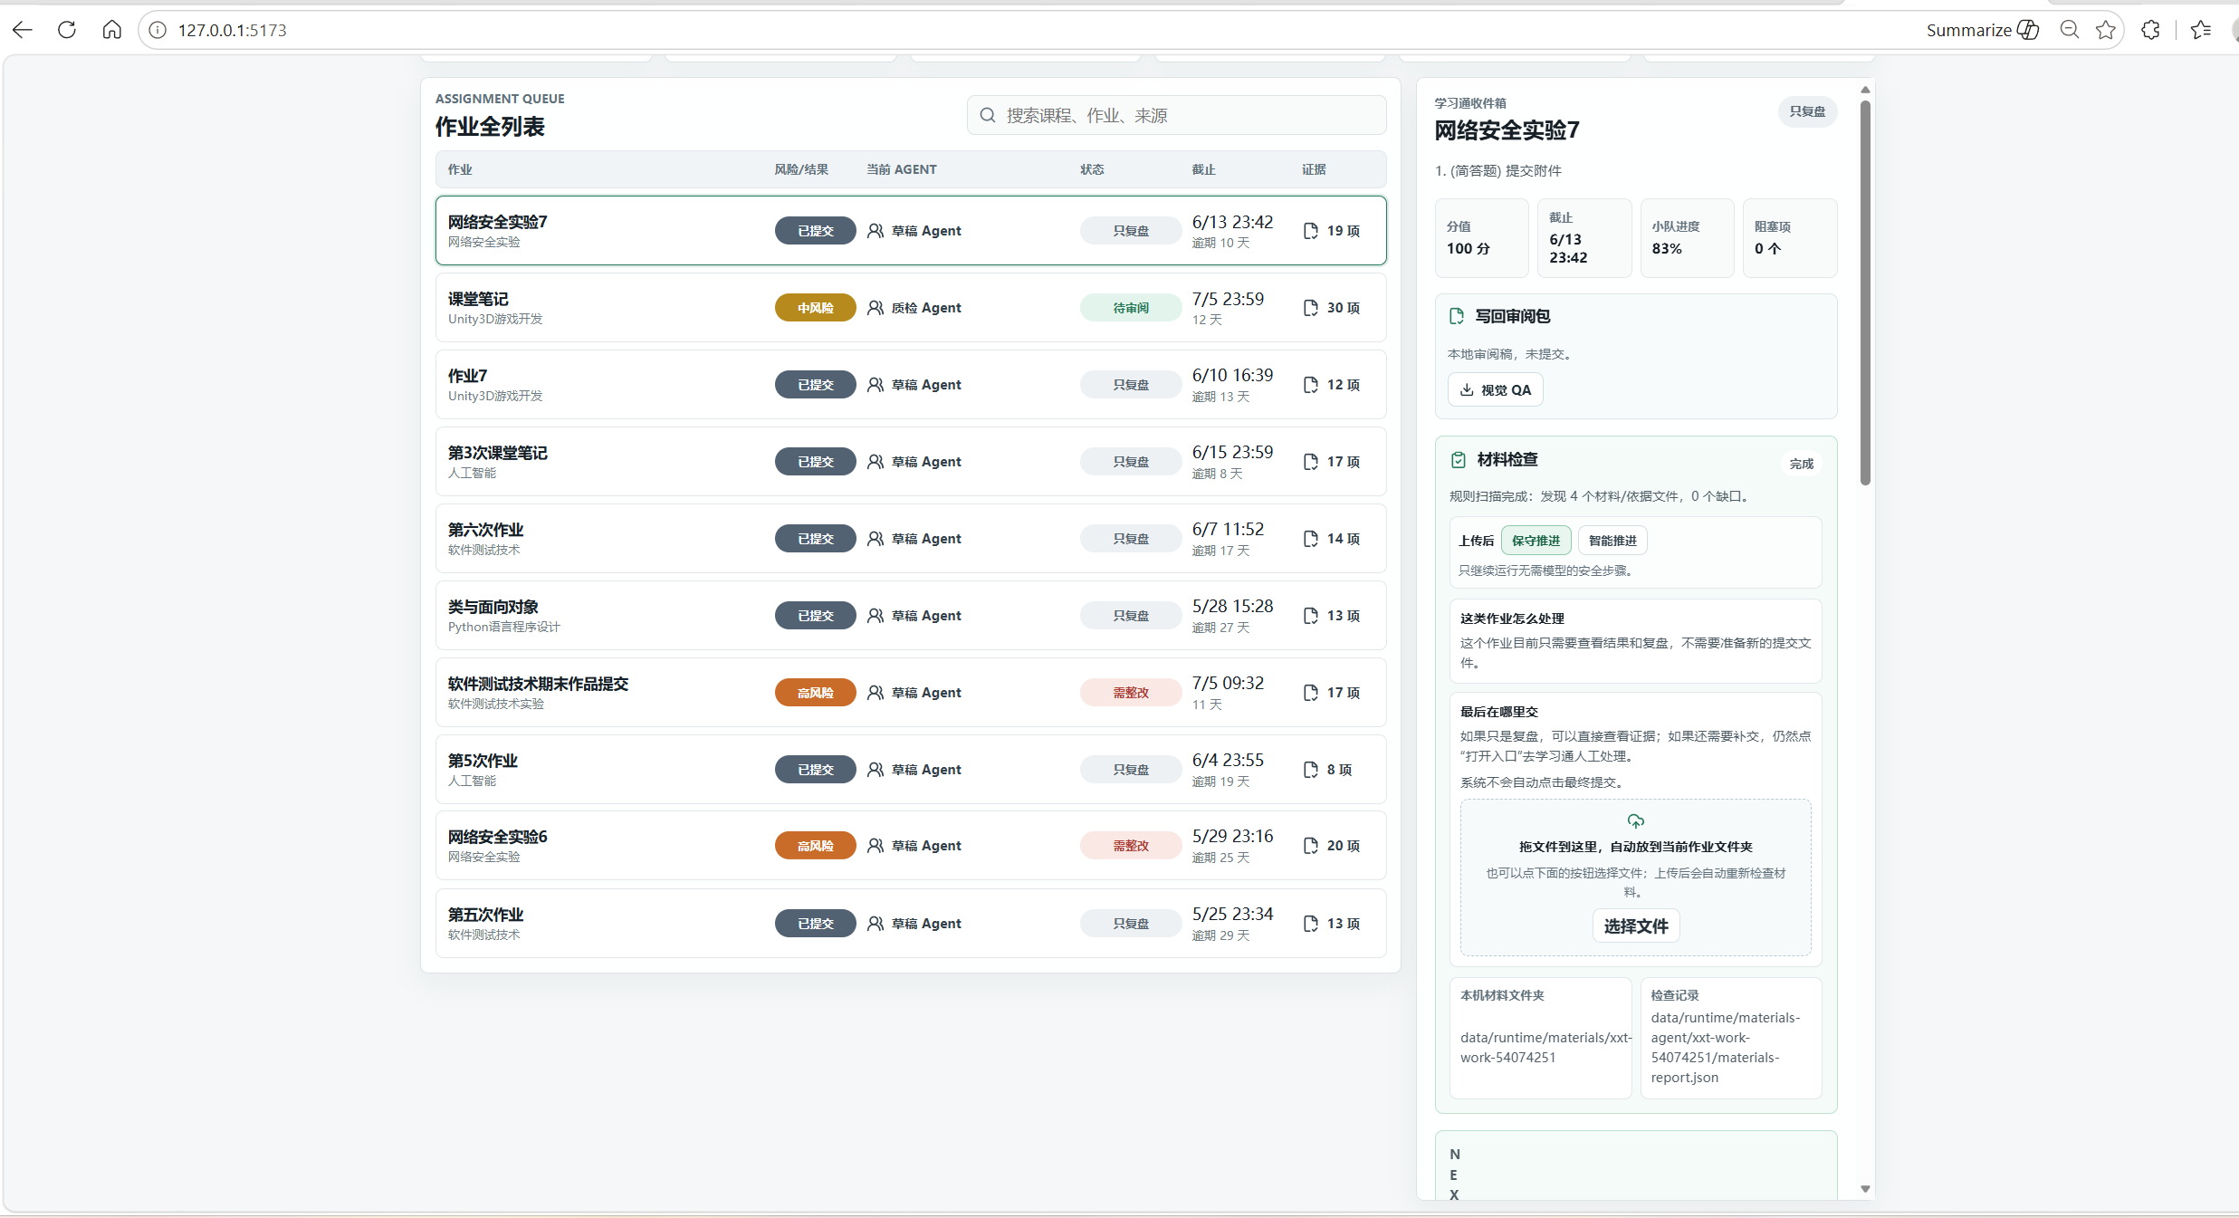Bookmark the page with the star icon
Viewport: 2239px width, 1218px height.
point(2106,30)
